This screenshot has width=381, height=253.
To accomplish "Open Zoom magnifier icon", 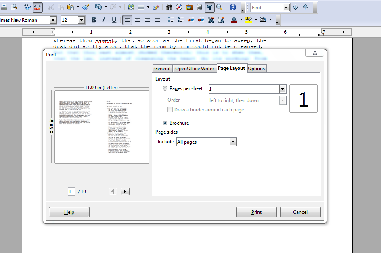I will (220, 7).
